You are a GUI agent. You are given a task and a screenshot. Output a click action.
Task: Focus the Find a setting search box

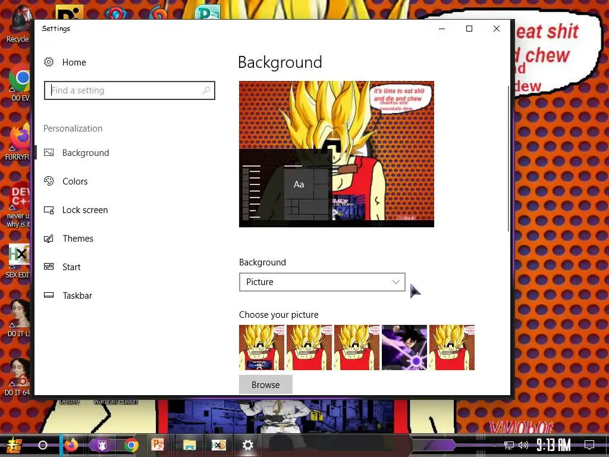(129, 90)
